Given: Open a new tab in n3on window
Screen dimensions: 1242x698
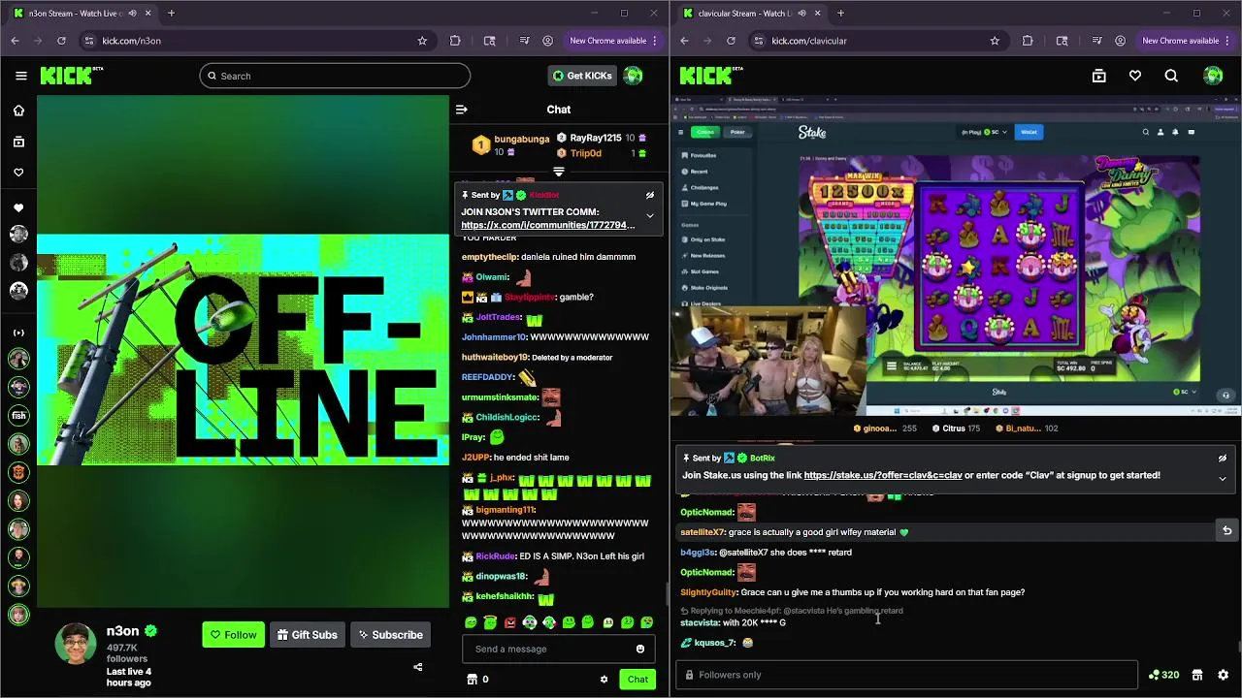Looking at the screenshot, I should click(171, 14).
